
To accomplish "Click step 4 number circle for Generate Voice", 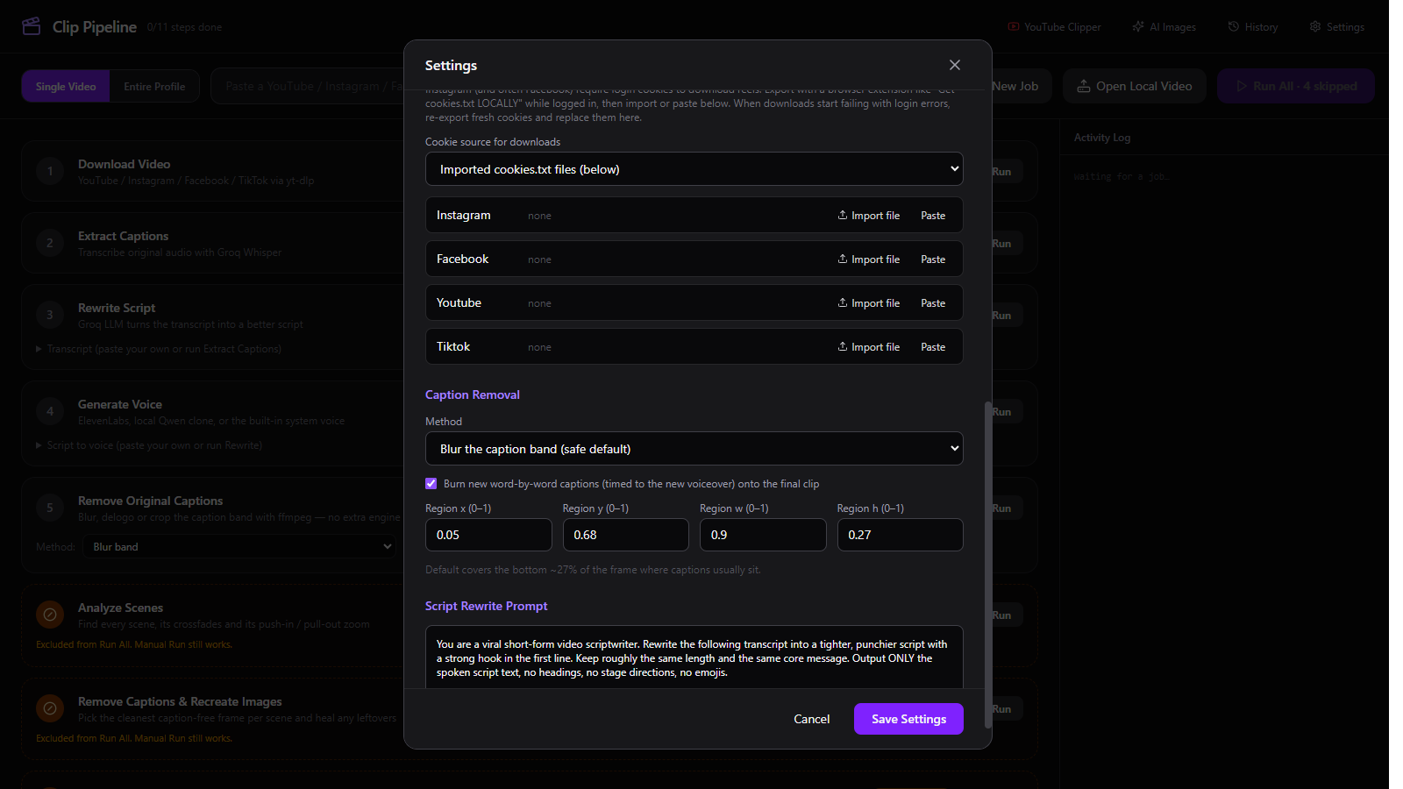I will (x=50, y=411).
